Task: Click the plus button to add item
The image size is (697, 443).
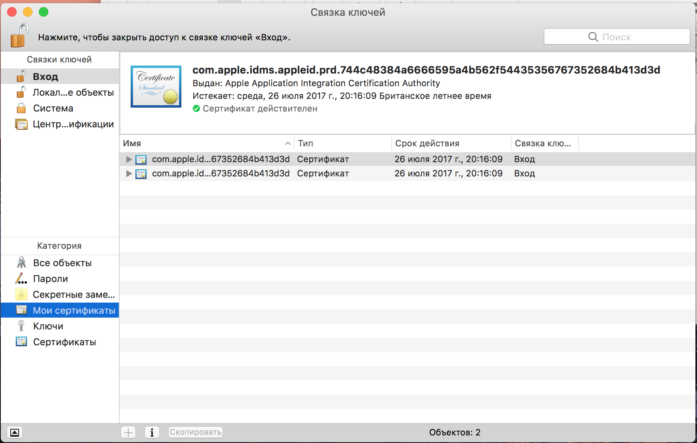Action: 128,432
